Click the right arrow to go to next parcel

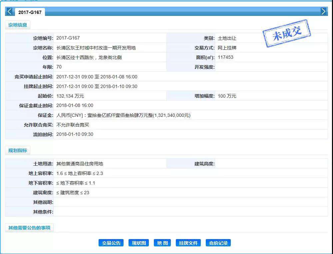pyautogui.click(x=324, y=12)
